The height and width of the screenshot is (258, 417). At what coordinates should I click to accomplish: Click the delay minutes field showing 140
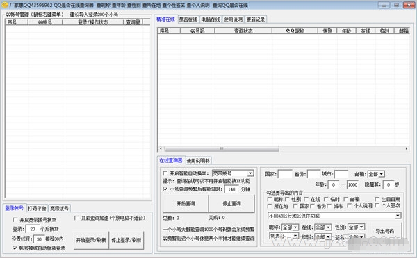click(231, 189)
